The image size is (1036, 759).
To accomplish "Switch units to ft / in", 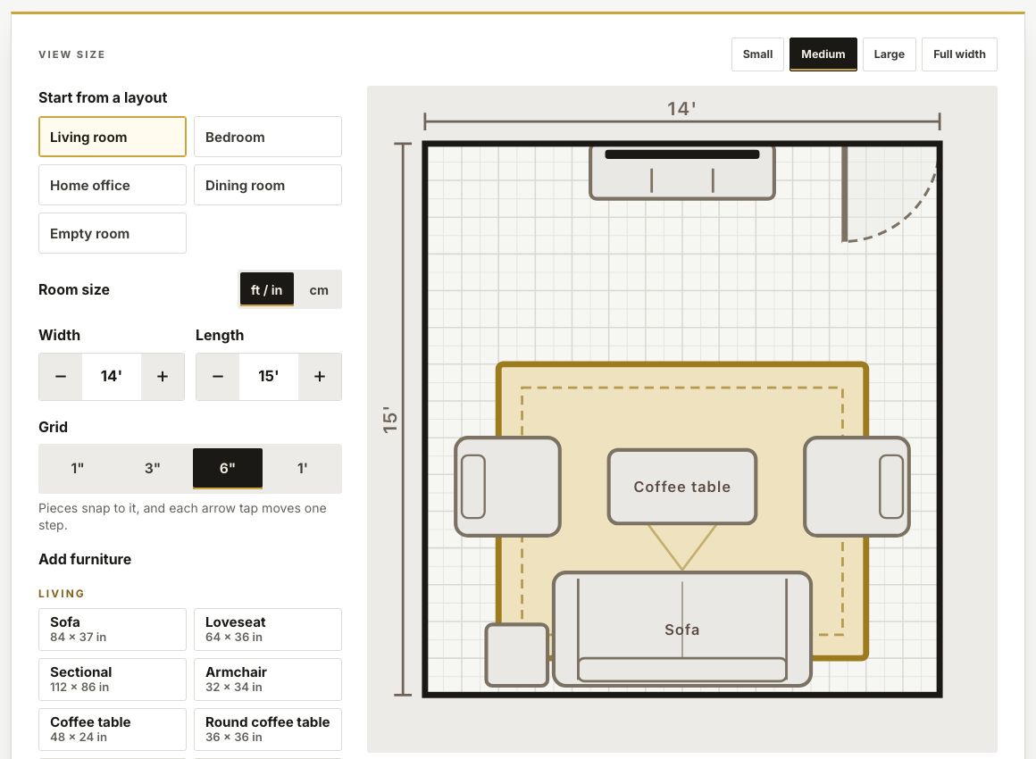I will click(266, 289).
